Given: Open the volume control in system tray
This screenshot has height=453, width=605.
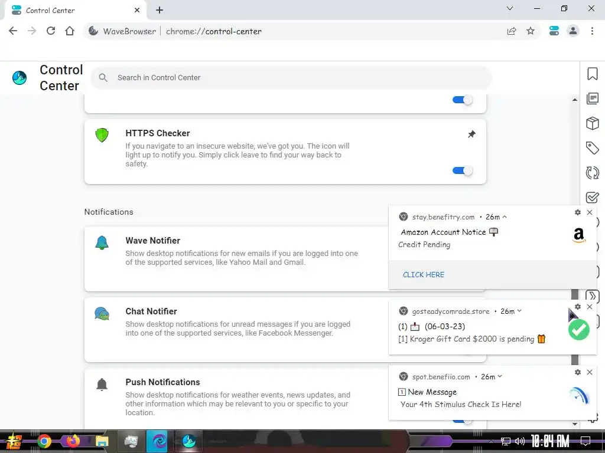Looking at the screenshot, I should [x=520, y=441].
